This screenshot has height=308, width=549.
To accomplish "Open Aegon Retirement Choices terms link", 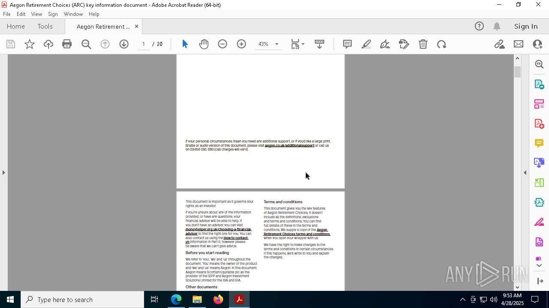I will (297, 232).
